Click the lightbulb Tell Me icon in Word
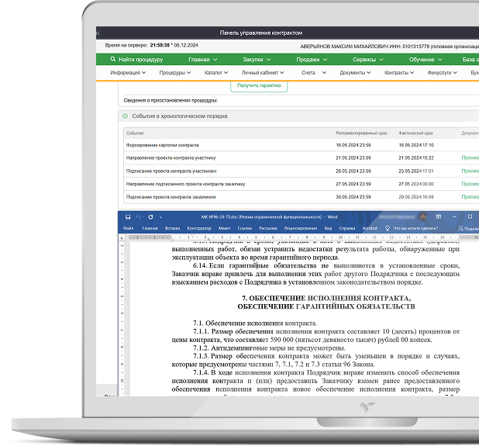This screenshot has height=446, width=479. [387, 229]
